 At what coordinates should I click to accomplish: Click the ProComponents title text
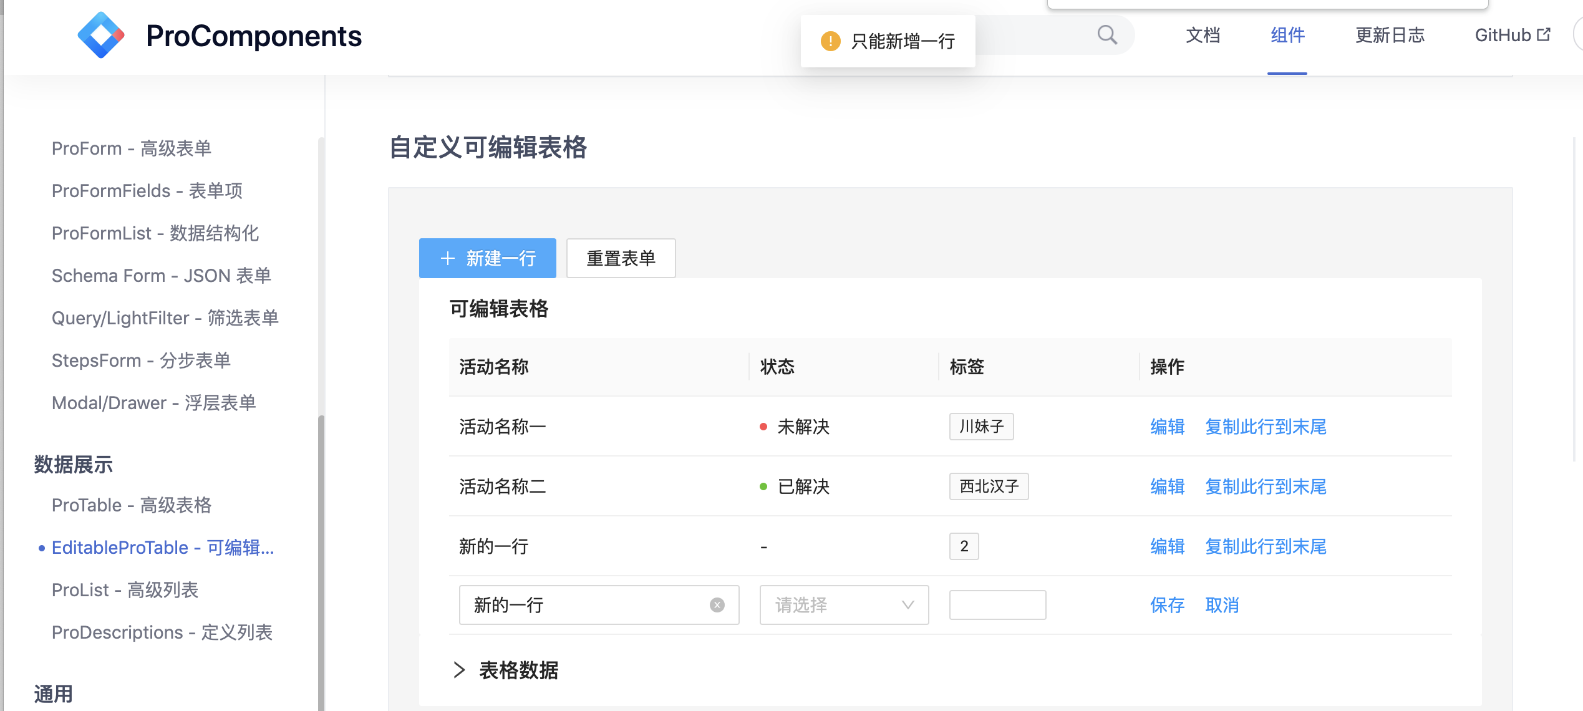pyautogui.click(x=254, y=36)
